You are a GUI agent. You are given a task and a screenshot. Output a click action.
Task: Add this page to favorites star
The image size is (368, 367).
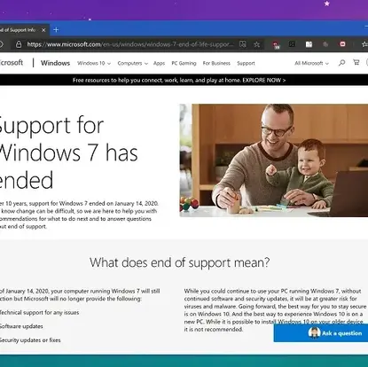coord(256,44)
